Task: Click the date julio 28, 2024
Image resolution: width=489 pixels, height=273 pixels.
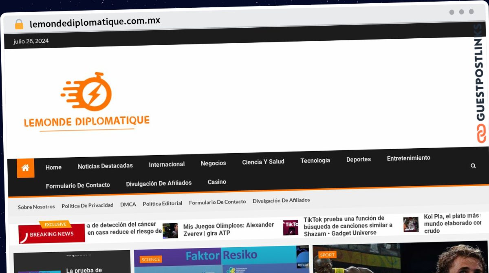Action: click(x=31, y=41)
